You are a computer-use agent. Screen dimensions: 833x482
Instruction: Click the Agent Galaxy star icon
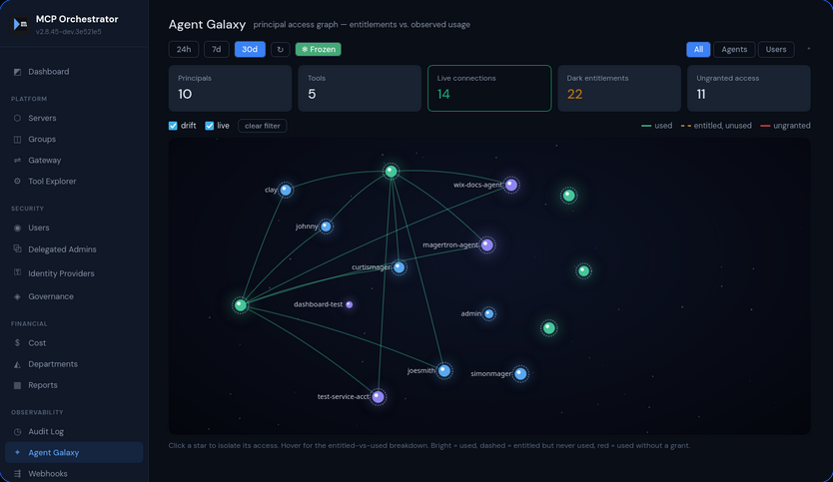pyautogui.click(x=17, y=452)
